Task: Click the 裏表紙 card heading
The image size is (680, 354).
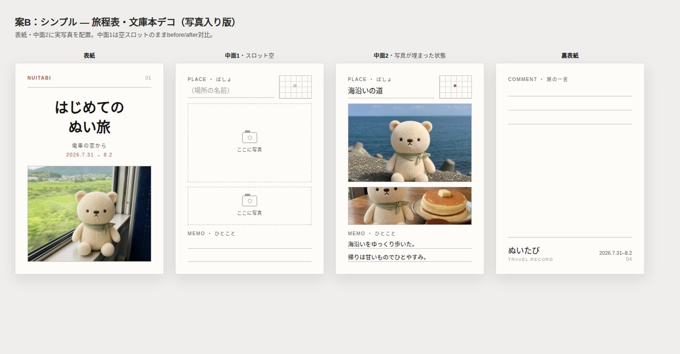Action: [x=570, y=56]
